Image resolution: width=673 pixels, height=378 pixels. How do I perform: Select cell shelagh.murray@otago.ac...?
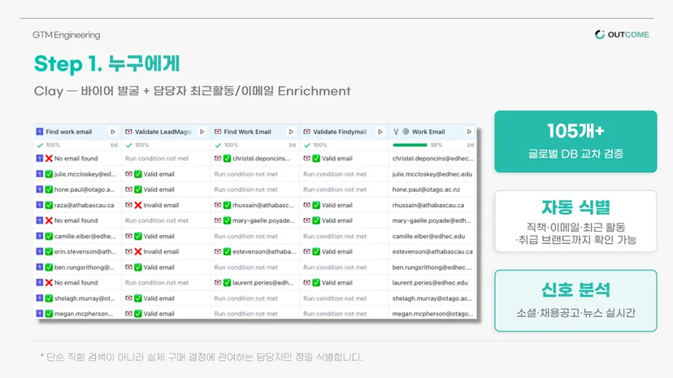click(432, 298)
